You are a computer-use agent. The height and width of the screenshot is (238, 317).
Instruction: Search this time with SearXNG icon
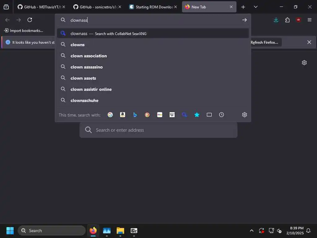[185, 115]
